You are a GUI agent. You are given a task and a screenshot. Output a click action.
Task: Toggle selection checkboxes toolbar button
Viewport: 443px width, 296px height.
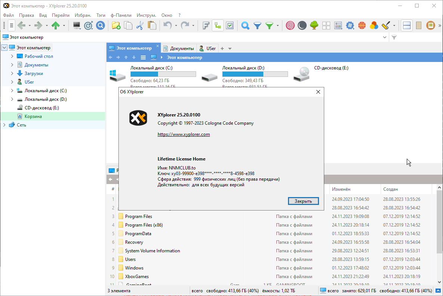pyautogui.click(x=230, y=25)
